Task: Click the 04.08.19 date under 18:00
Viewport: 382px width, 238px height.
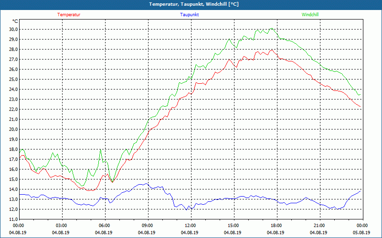Action: (276, 232)
